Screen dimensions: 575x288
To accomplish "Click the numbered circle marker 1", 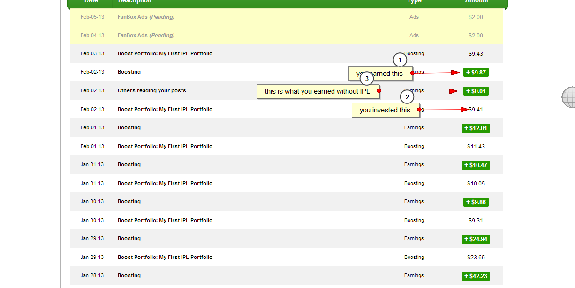I will (399, 60).
